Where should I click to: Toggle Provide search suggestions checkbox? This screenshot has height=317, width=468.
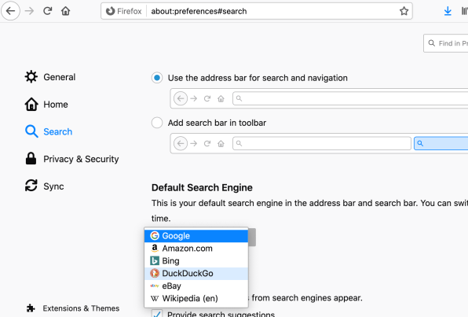157,313
